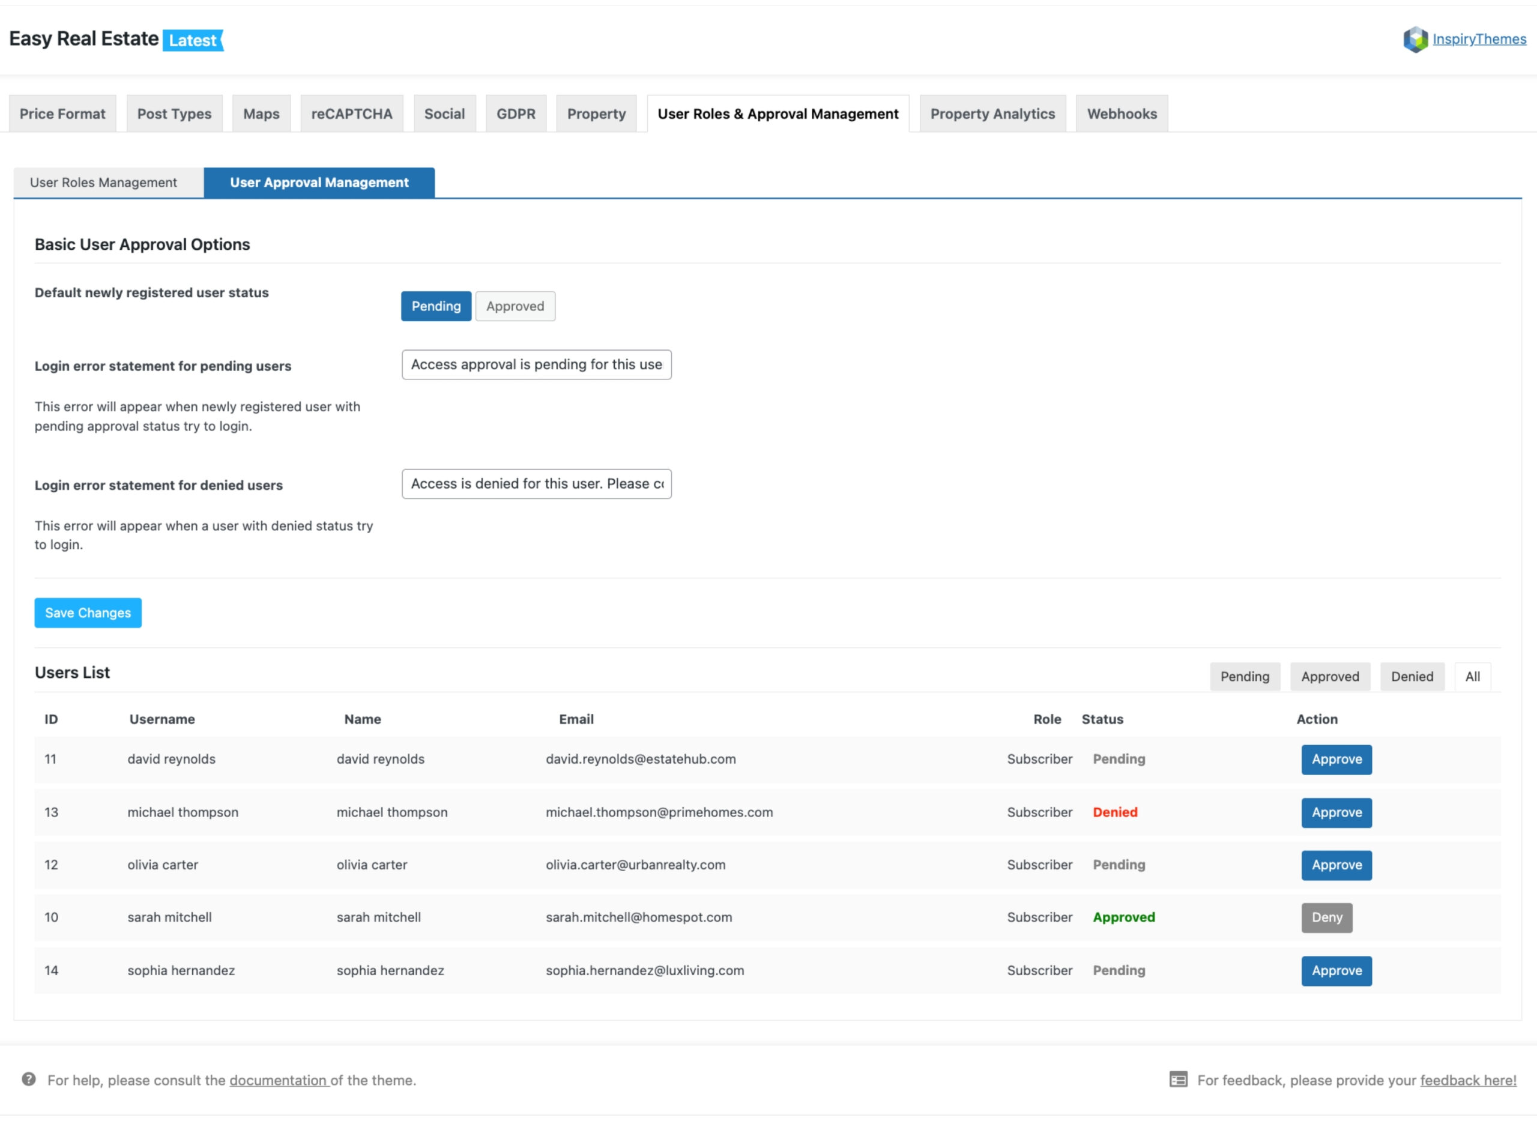Click the ID column header
This screenshot has height=1121, width=1537.
pos(51,719)
